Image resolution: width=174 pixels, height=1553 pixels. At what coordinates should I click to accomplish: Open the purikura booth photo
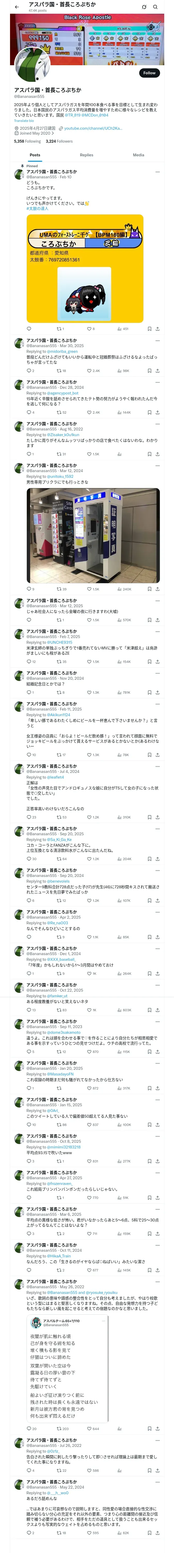click(x=93, y=535)
